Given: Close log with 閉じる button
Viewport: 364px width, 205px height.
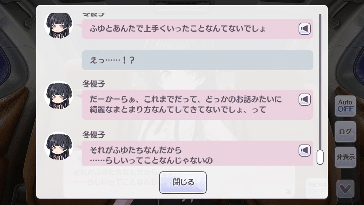Looking at the screenshot, I should coord(183,182).
